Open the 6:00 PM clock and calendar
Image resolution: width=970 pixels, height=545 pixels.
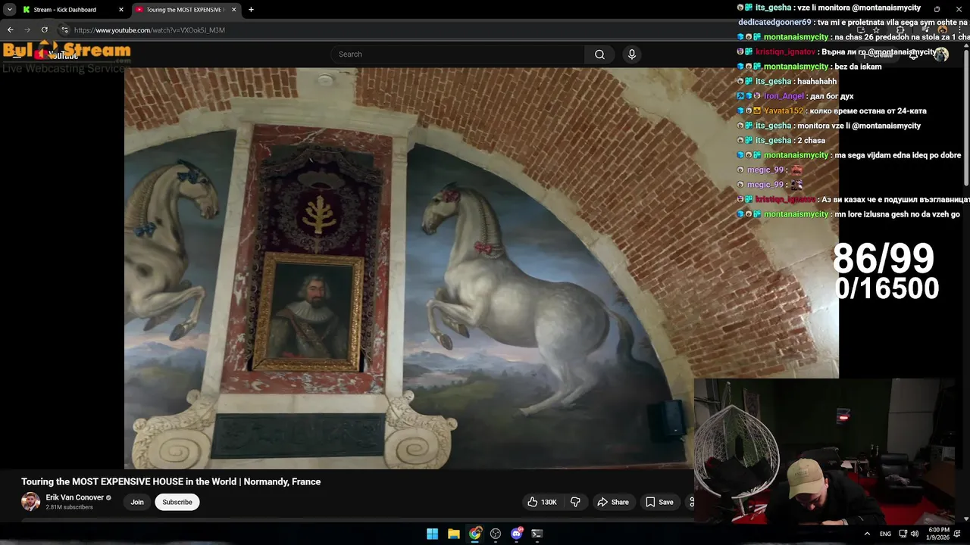click(x=938, y=534)
